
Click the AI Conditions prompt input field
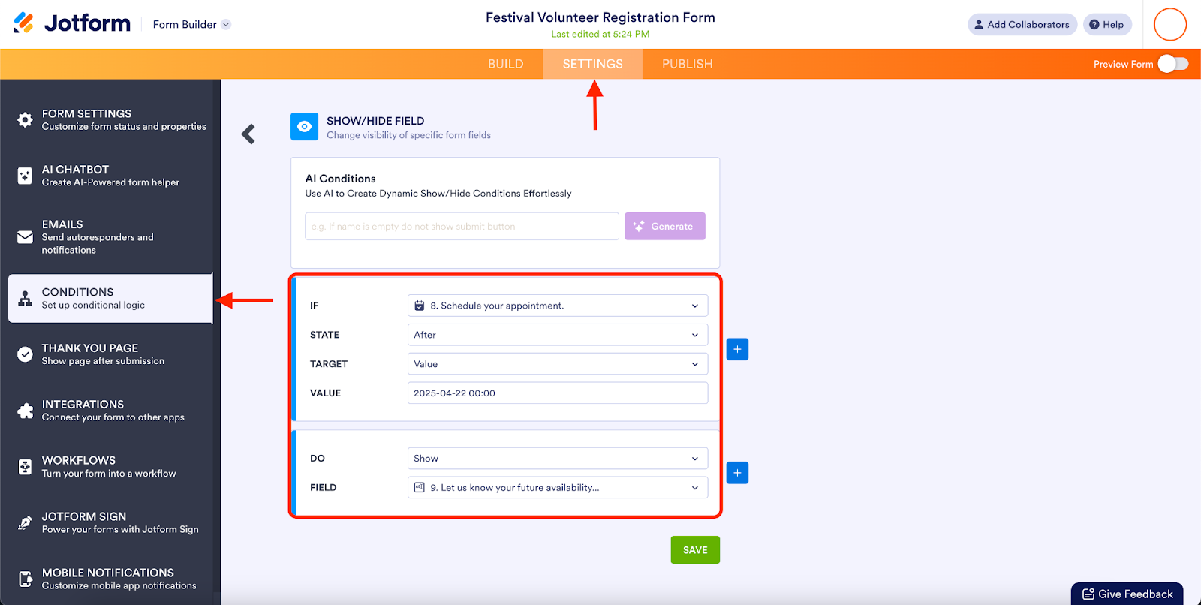[462, 227]
